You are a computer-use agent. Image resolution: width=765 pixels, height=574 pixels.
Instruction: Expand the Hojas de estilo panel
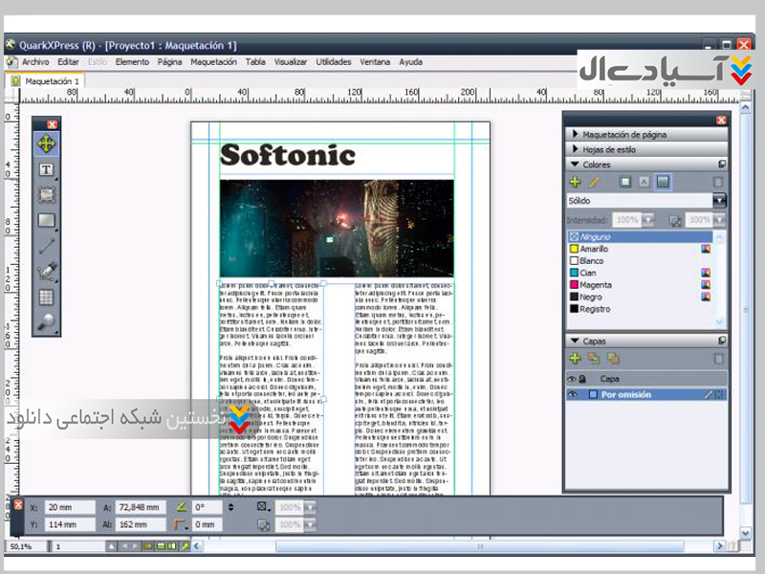610,149
